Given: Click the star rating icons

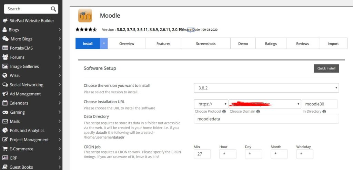Looking at the screenshot, I should pyautogui.click(x=86, y=29).
